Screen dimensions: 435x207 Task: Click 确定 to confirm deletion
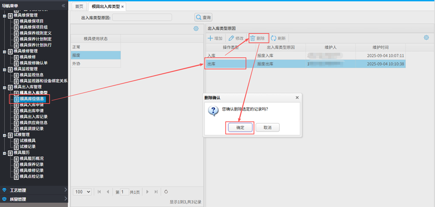click(x=239, y=128)
